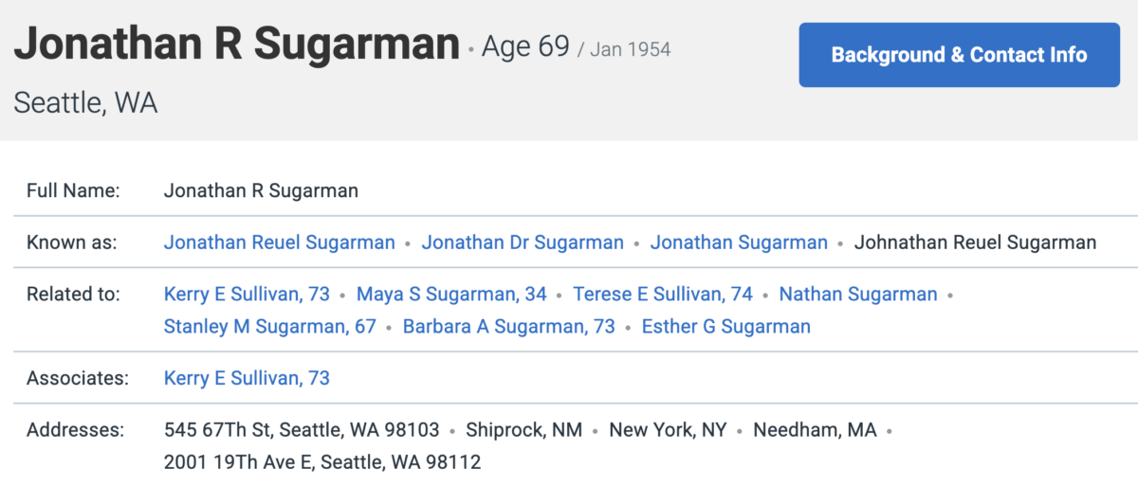Click the New York, NY address entry
Viewport: 1138px width, 486px height.
668,430
